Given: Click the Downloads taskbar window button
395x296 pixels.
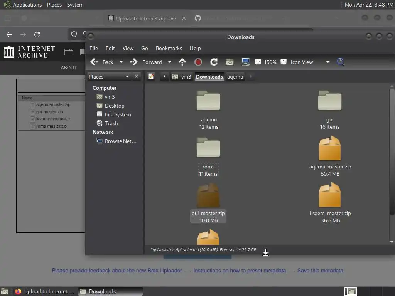Looking at the screenshot, I should 110,291.
